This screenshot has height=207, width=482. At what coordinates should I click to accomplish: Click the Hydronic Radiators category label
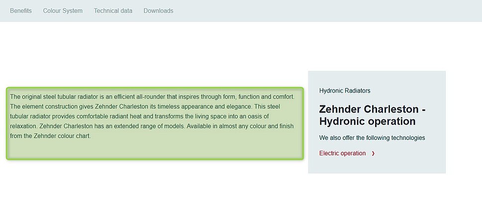tap(345, 91)
